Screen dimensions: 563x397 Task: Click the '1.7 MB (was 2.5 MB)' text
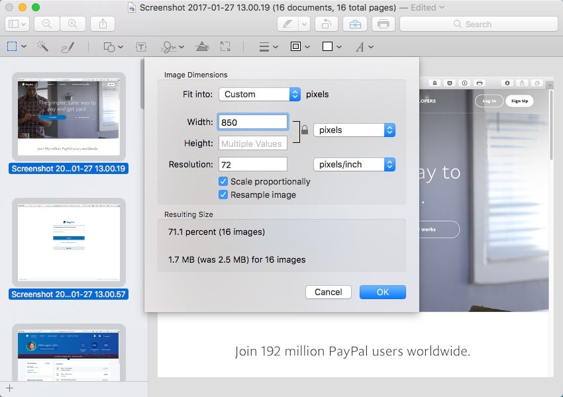pyautogui.click(x=209, y=259)
